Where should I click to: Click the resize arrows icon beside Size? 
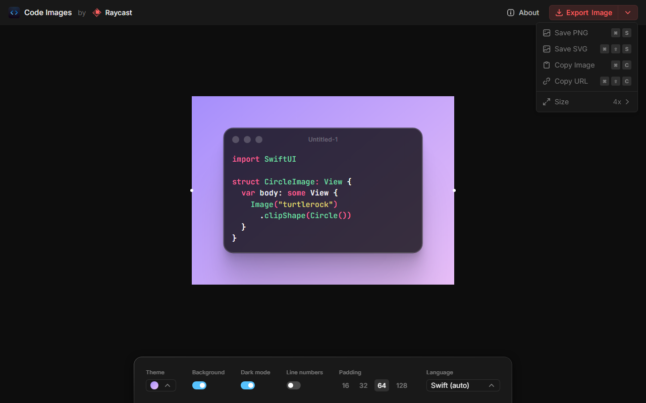[547, 102]
